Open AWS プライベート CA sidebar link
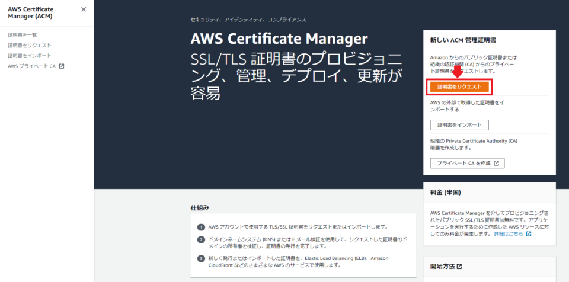 [32, 66]
